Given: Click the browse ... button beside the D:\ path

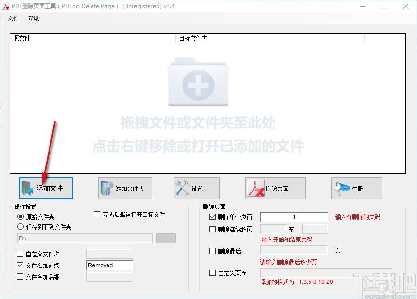Looking at the screenshot, I should pyautogui.click(x=166, y=238).
